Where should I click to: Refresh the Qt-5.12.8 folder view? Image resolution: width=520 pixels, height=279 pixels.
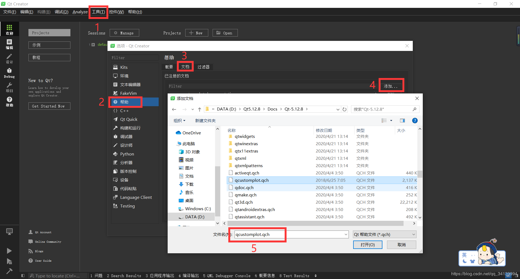click(x=344, y=109)
